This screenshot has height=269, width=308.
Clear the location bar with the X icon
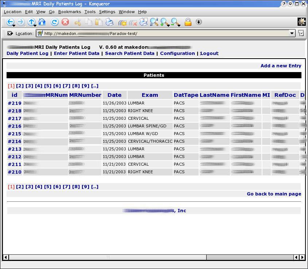10,33
